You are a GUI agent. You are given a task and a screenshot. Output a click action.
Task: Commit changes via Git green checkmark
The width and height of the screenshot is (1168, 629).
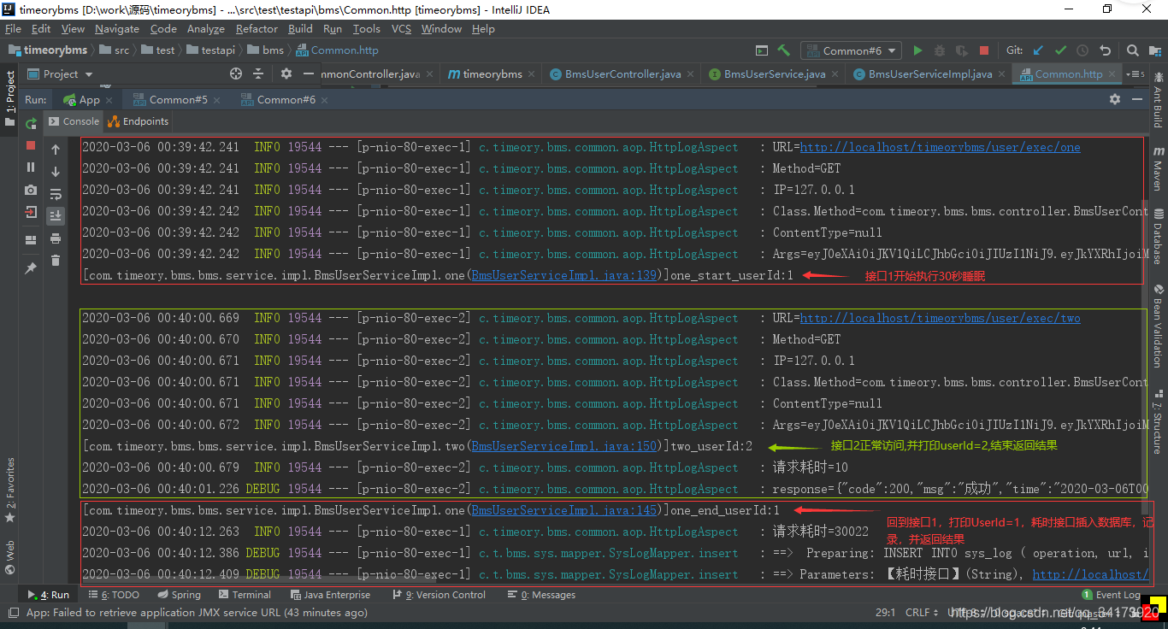click(x=1060, y=50)
